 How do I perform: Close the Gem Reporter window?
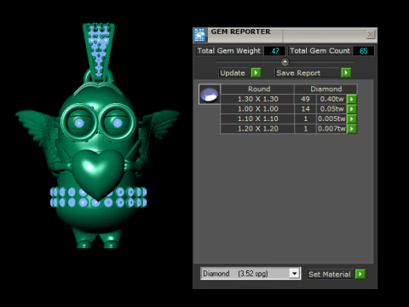point(371,35)
